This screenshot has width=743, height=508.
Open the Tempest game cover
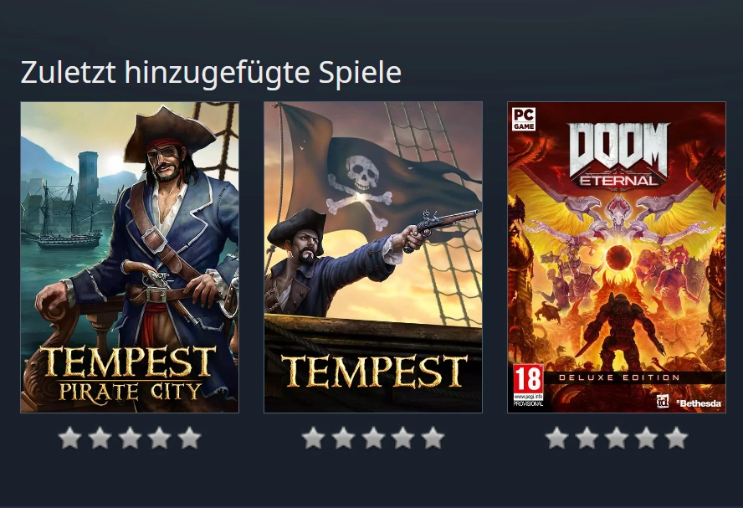pos(373,257)
